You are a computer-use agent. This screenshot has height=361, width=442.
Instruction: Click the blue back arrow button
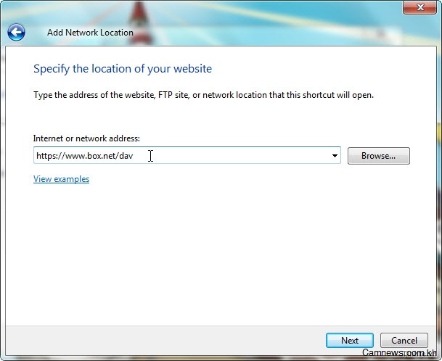click(16, 32)
